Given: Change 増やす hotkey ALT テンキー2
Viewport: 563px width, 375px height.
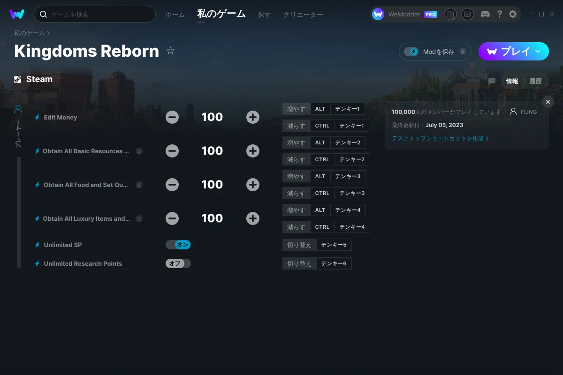Looking at the screenshot, I should (324, 142).
